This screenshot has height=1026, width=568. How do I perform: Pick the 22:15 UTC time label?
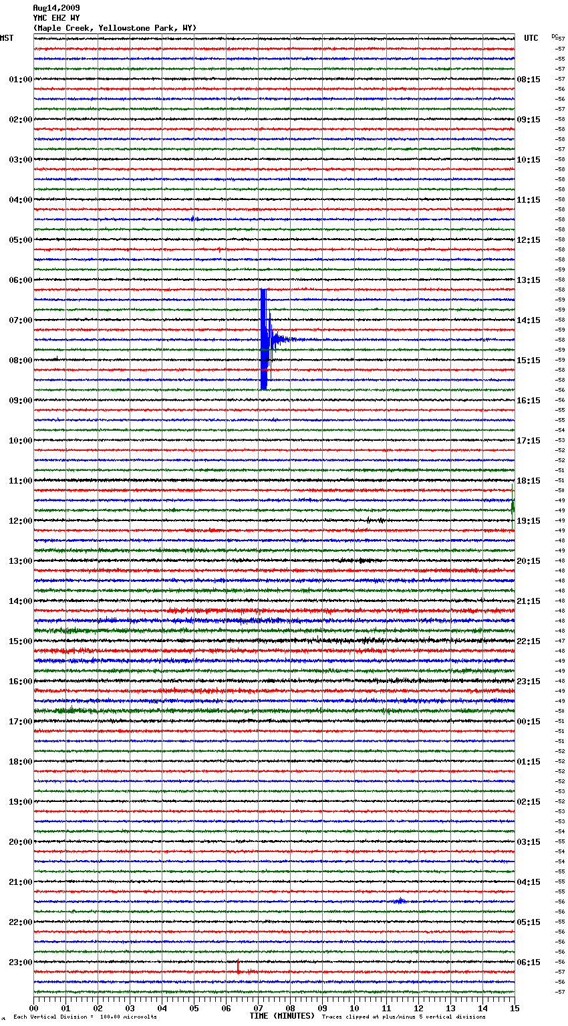(529, 641)
